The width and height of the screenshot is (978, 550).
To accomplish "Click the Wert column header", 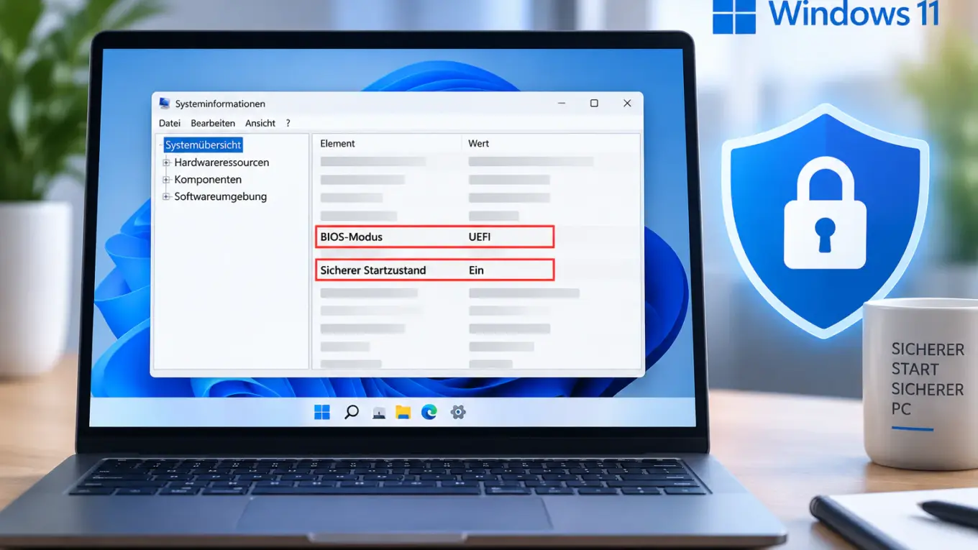I will tap(479, 143).
